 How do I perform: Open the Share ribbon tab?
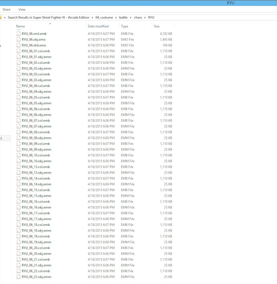tap(6, 10)
